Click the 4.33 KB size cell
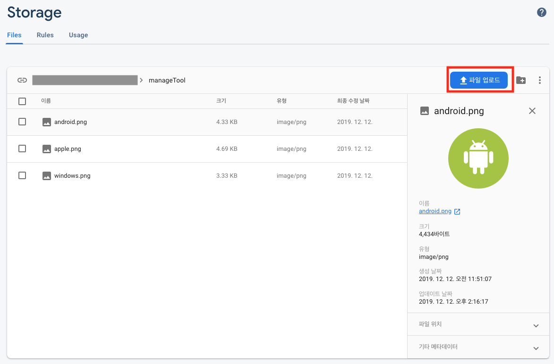 click(x=227, y=122)
